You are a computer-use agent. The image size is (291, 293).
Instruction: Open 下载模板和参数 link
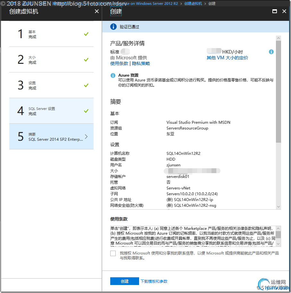(154, 281)
